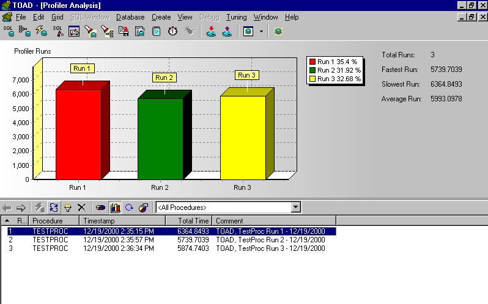Click the comment 'TOAD, TestProc Run 3 - 12/19/2000'
Image resolution: width=488 pixels, height=304 pixels.
(x=270, y=248)
